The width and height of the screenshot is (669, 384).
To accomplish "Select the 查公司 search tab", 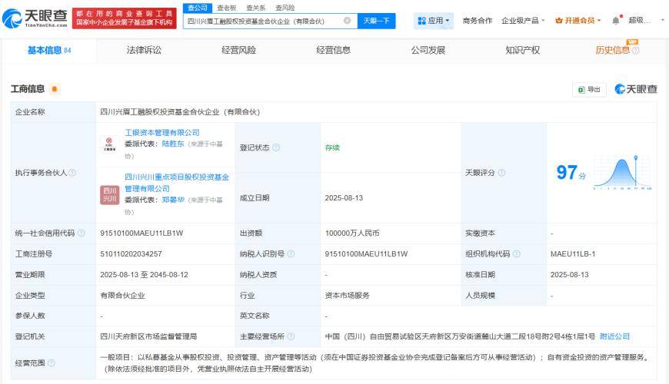I will (x=198, y=8).
